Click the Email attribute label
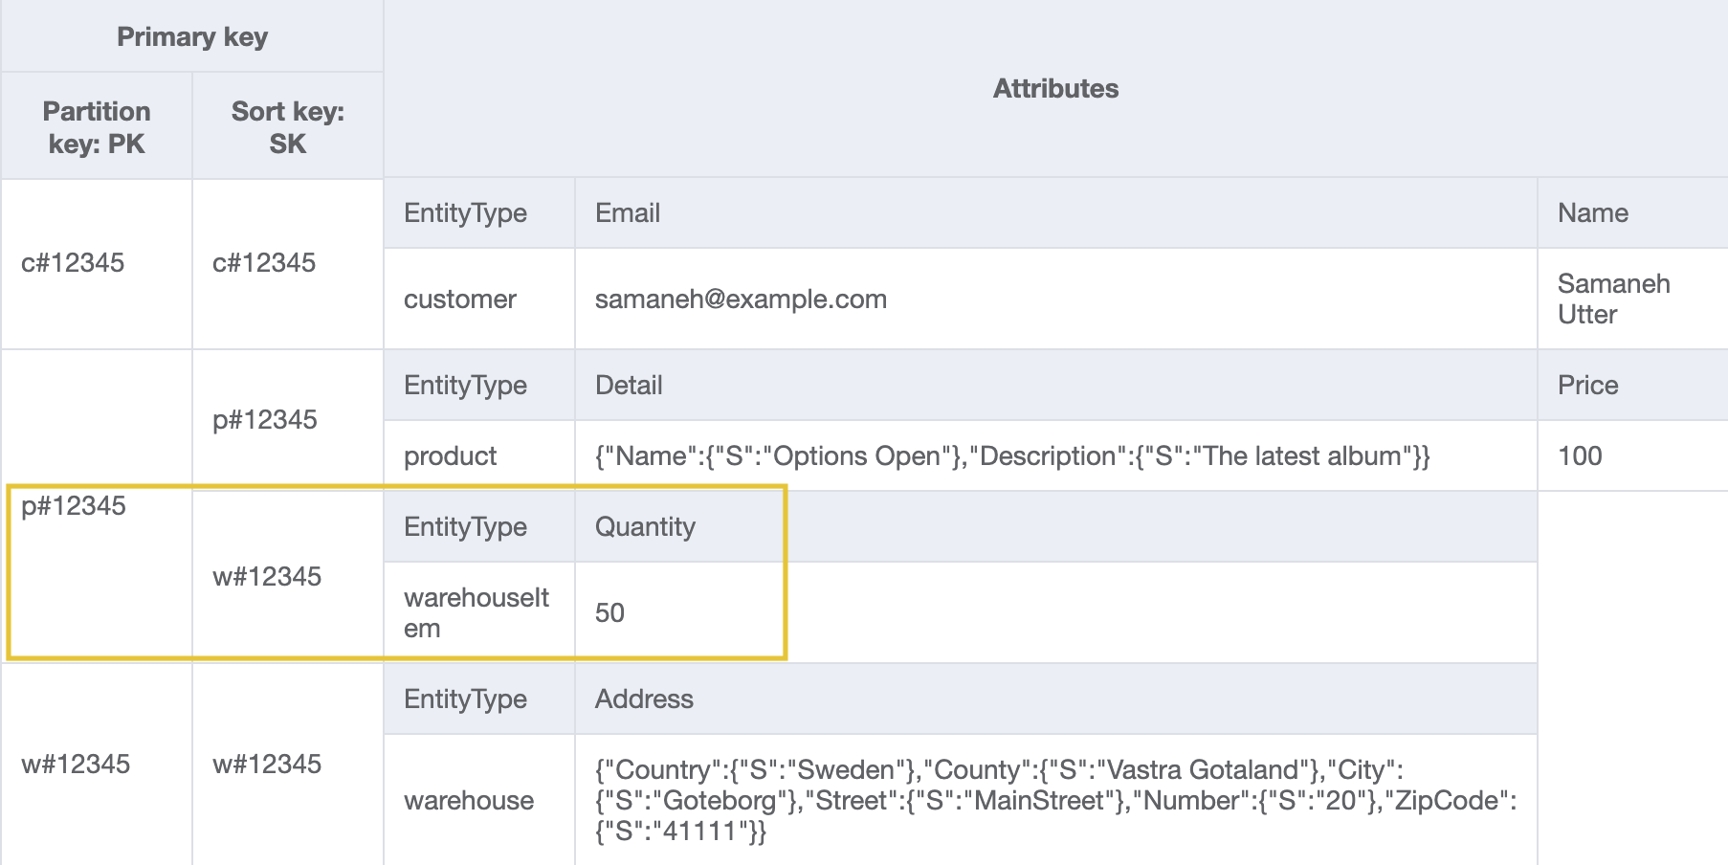1728x865 pixels. (x=627, y=212)
